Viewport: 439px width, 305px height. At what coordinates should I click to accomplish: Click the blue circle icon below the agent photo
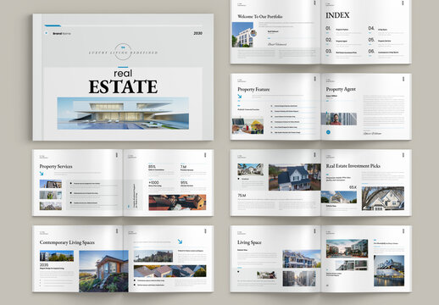[x=328, y=132]
